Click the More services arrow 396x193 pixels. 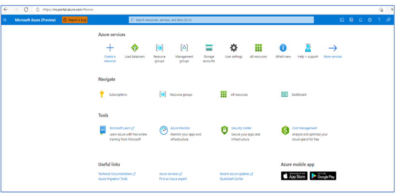(333, 48)
